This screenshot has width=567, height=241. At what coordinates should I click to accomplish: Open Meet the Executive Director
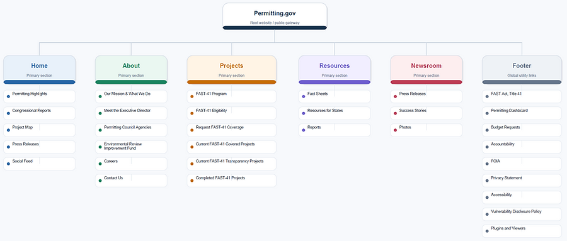(131, 113)
